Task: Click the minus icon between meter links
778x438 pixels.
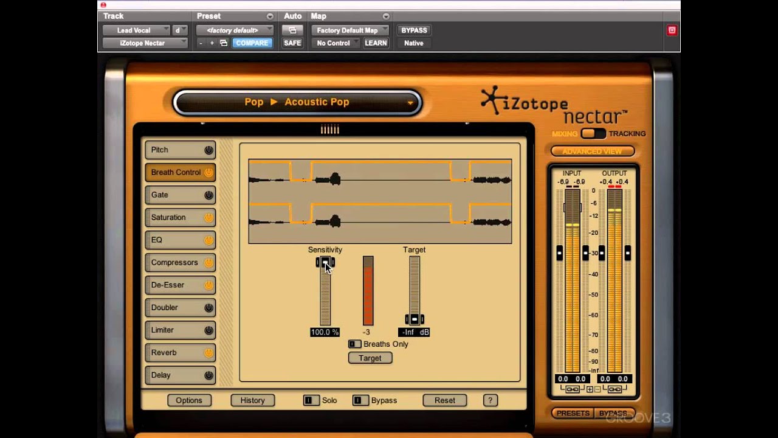Action: tap(597, 389)
